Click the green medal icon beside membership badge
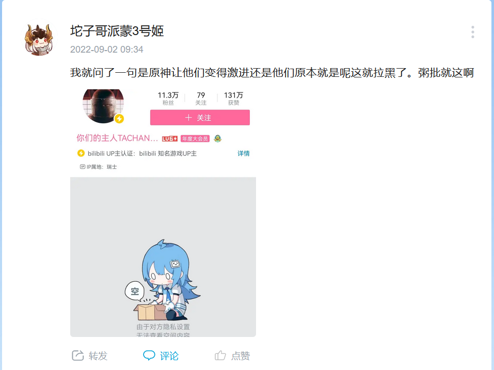494x370 pixels. [x=218, y=138]
